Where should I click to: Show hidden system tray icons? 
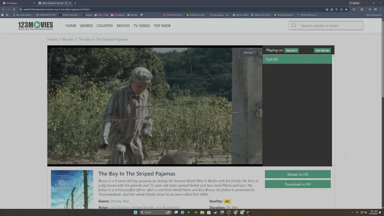pos(352,212)
